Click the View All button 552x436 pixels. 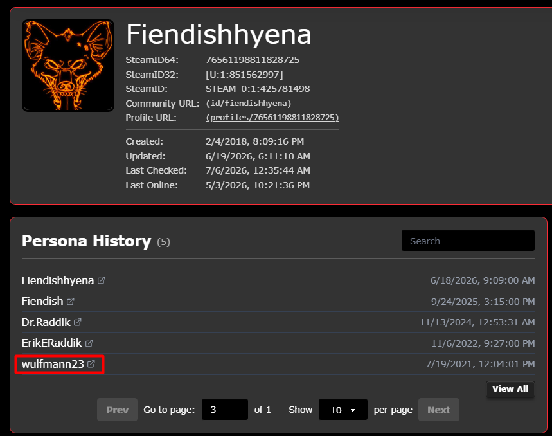(x=510, y=389)
